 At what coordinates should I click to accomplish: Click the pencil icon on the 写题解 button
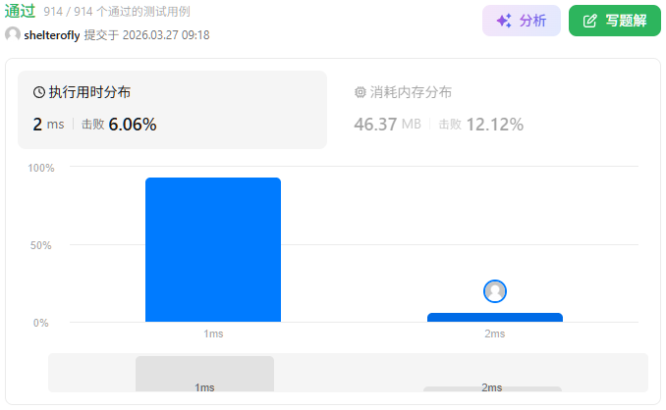[589, 21]
